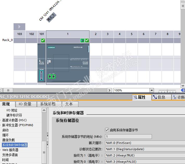Select 系统和时钟存储器 in the tree

[15, 145]
